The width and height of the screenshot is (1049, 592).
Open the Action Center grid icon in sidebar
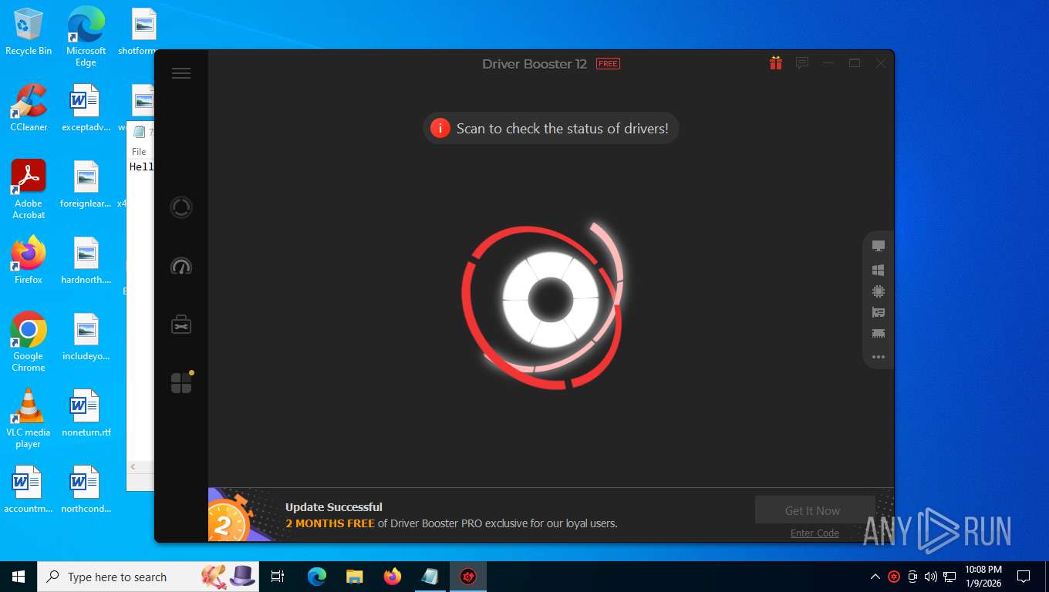tap(181, 382)
